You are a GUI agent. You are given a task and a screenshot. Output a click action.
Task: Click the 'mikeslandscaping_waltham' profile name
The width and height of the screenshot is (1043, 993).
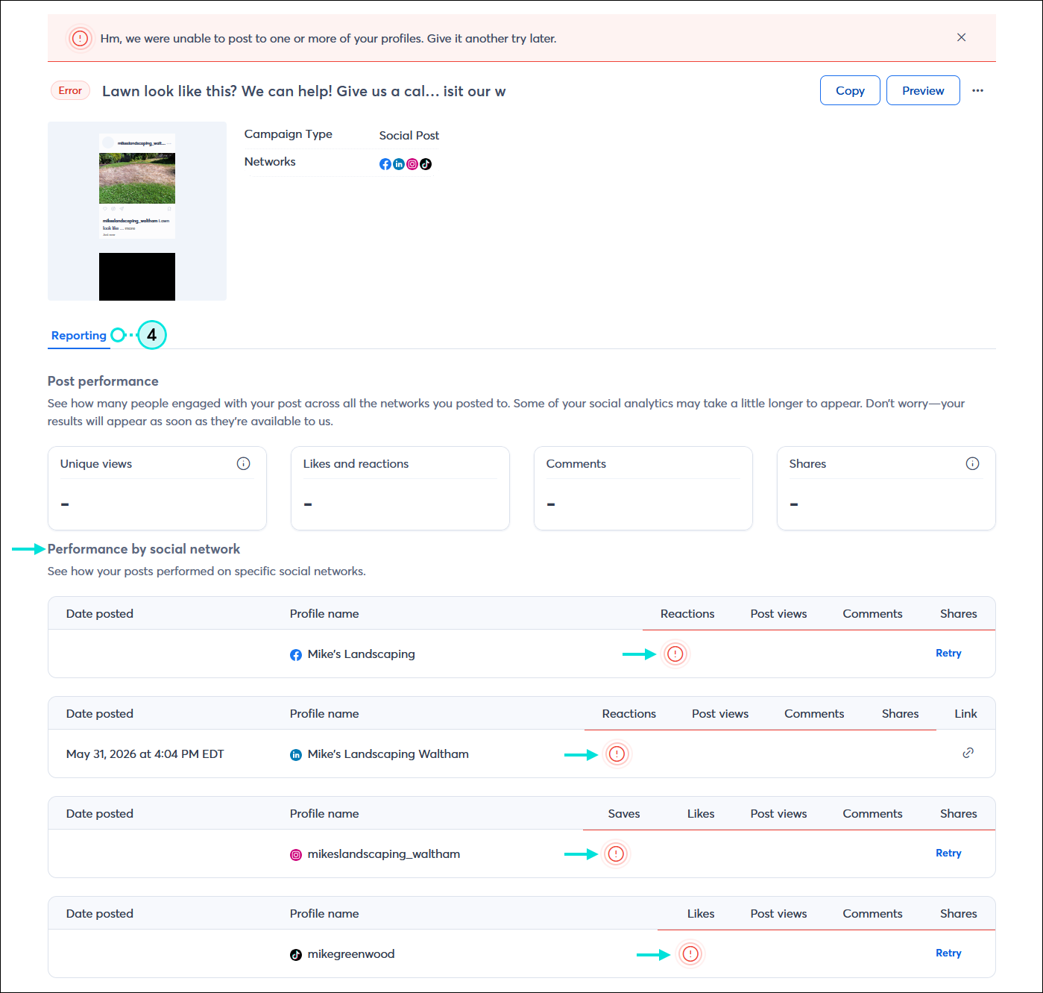click(x=383, y=854)
